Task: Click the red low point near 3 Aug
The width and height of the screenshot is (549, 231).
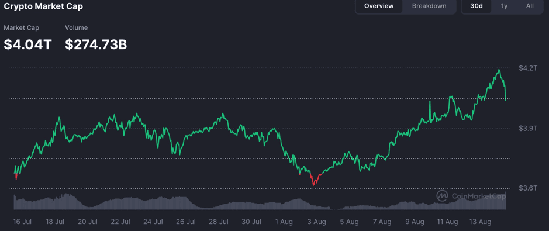Action: (313, 184)
